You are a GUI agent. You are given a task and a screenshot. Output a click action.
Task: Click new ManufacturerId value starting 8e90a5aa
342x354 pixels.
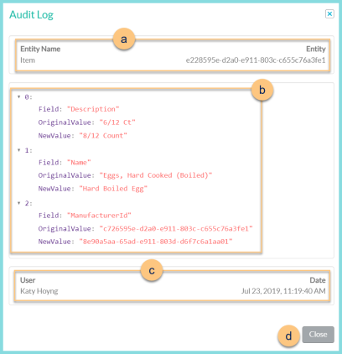coord(156,242)
